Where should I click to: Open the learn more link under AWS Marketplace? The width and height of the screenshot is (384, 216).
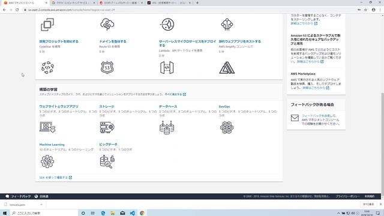(316, 88)
